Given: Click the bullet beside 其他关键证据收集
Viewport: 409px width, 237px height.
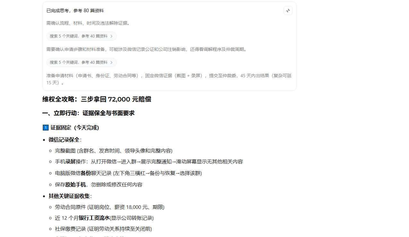Looking at the screenshot, I should click(45, 196).
